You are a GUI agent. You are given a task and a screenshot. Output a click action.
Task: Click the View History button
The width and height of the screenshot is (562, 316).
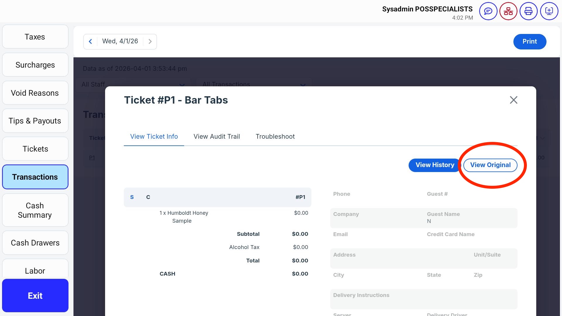click(435, 165)
